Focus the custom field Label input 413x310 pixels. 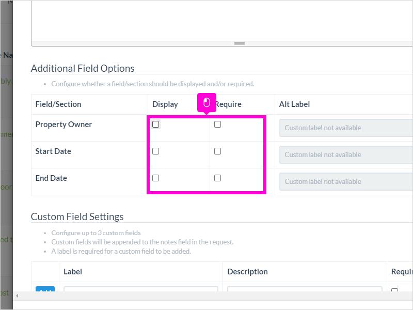(141, 289)
